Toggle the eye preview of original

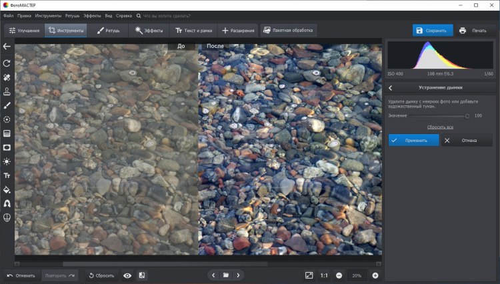[x=127, y=275]
